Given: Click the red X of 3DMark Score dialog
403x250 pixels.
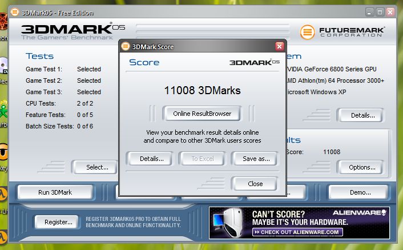Looking at the screenshot, I should coord(279,46).
